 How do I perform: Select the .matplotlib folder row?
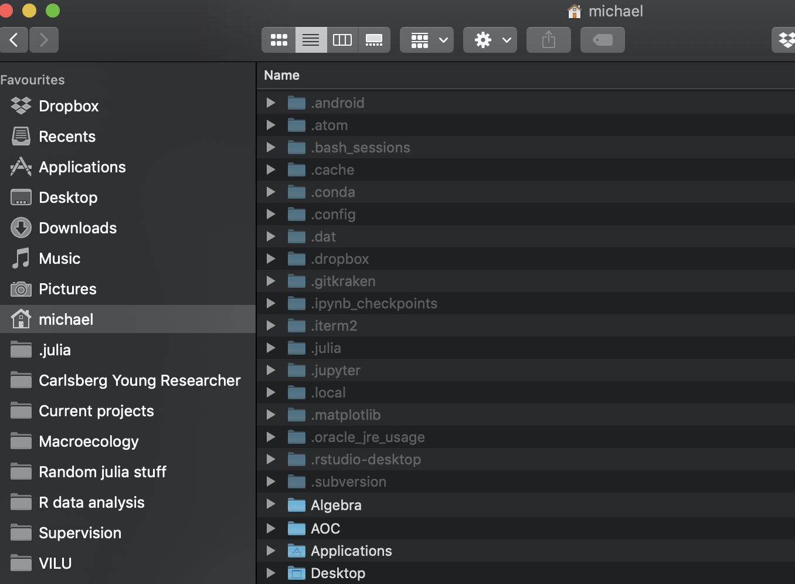(526, 415)
